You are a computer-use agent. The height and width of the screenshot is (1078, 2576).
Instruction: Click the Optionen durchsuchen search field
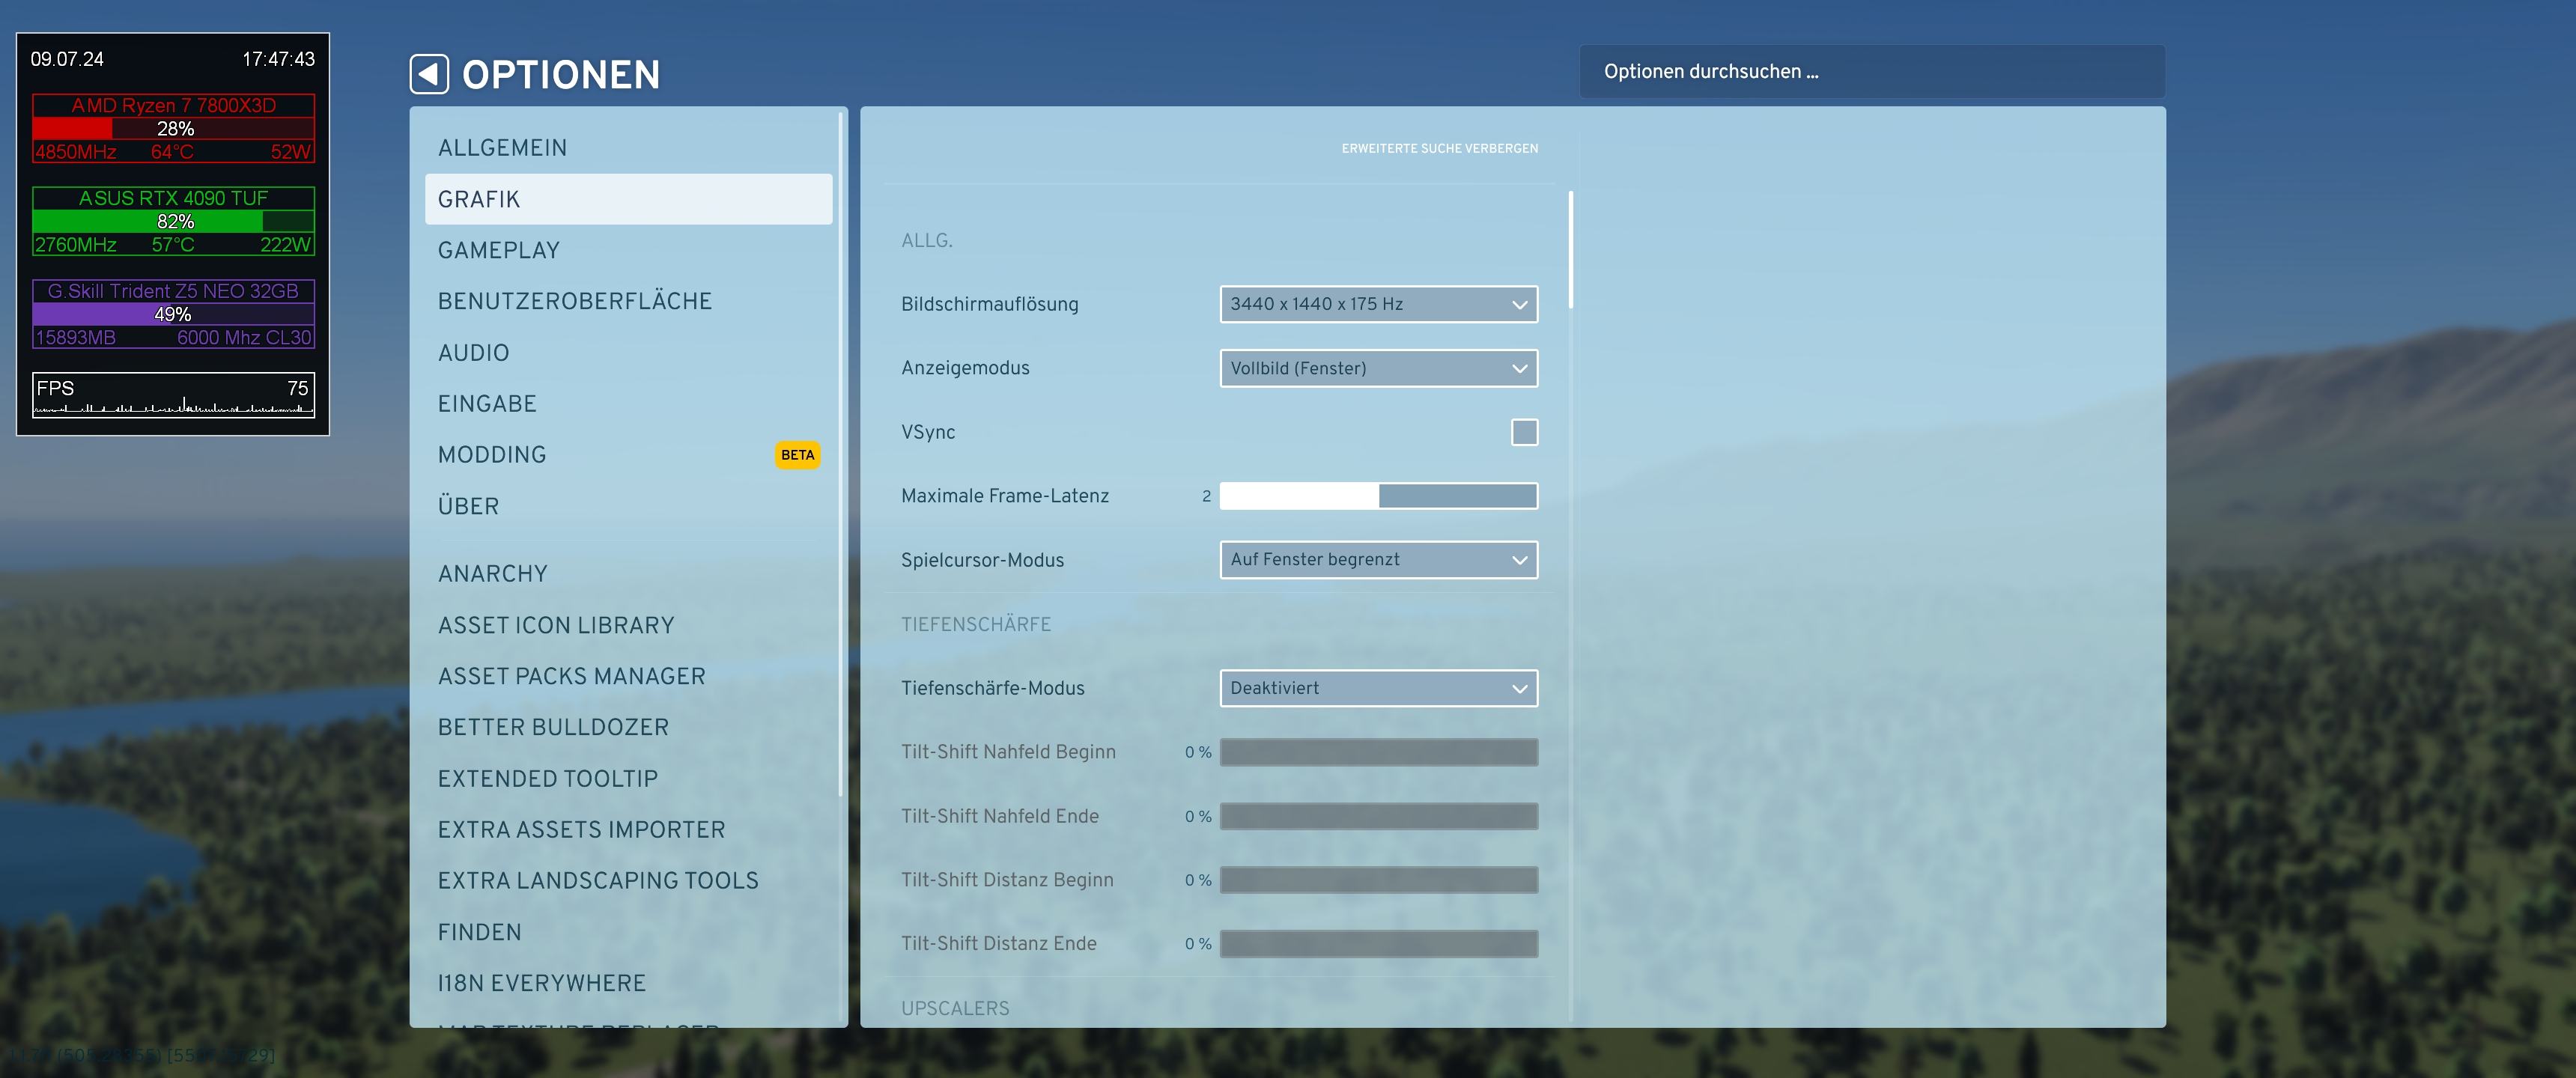pyautogui.click(x=1870, y=71)
